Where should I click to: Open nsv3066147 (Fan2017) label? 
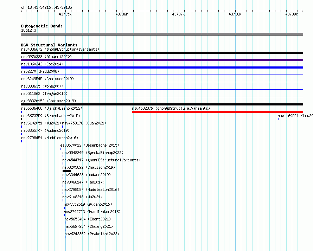pos(83,182)
